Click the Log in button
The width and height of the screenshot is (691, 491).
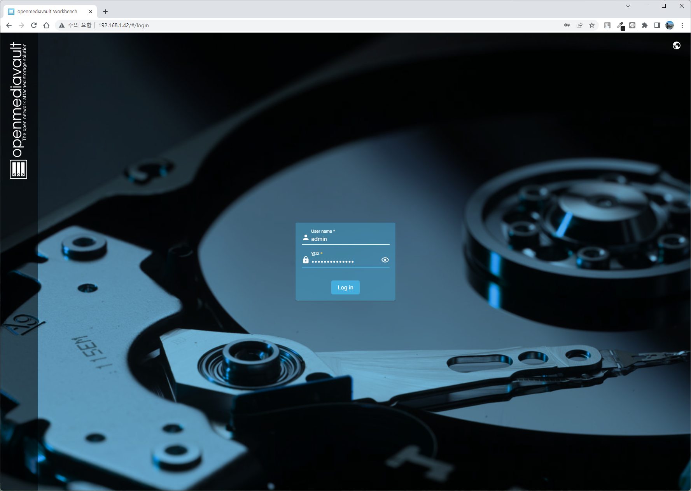tap(345, 287)
